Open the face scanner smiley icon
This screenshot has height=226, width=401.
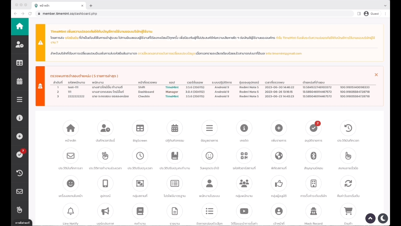[x=71, y=184]
